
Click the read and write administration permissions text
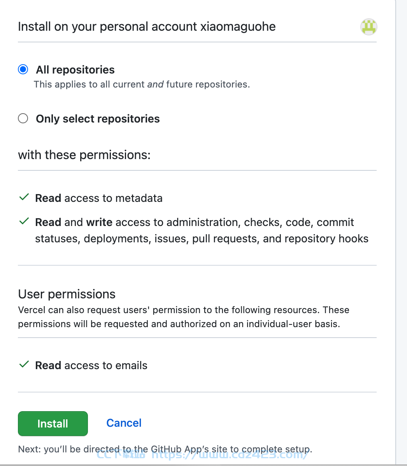[x=202, y=231]
